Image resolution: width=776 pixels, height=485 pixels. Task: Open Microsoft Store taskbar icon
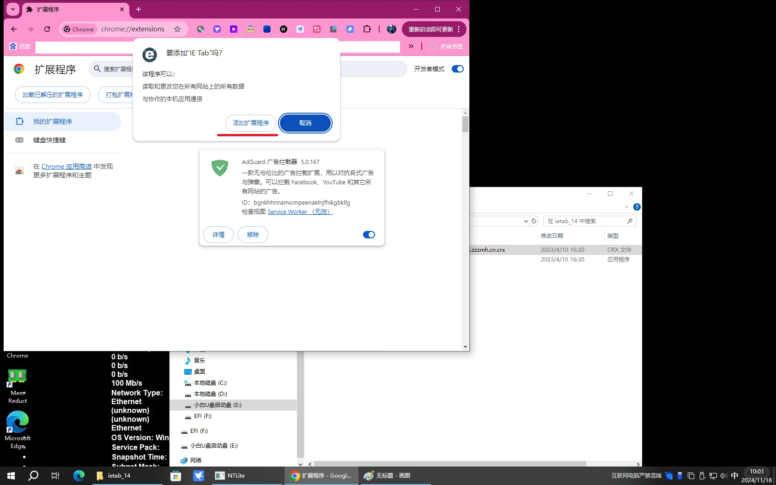[176, 475]
